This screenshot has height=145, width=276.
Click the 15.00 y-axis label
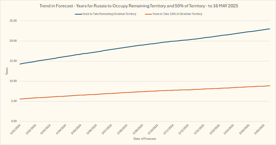13,61
